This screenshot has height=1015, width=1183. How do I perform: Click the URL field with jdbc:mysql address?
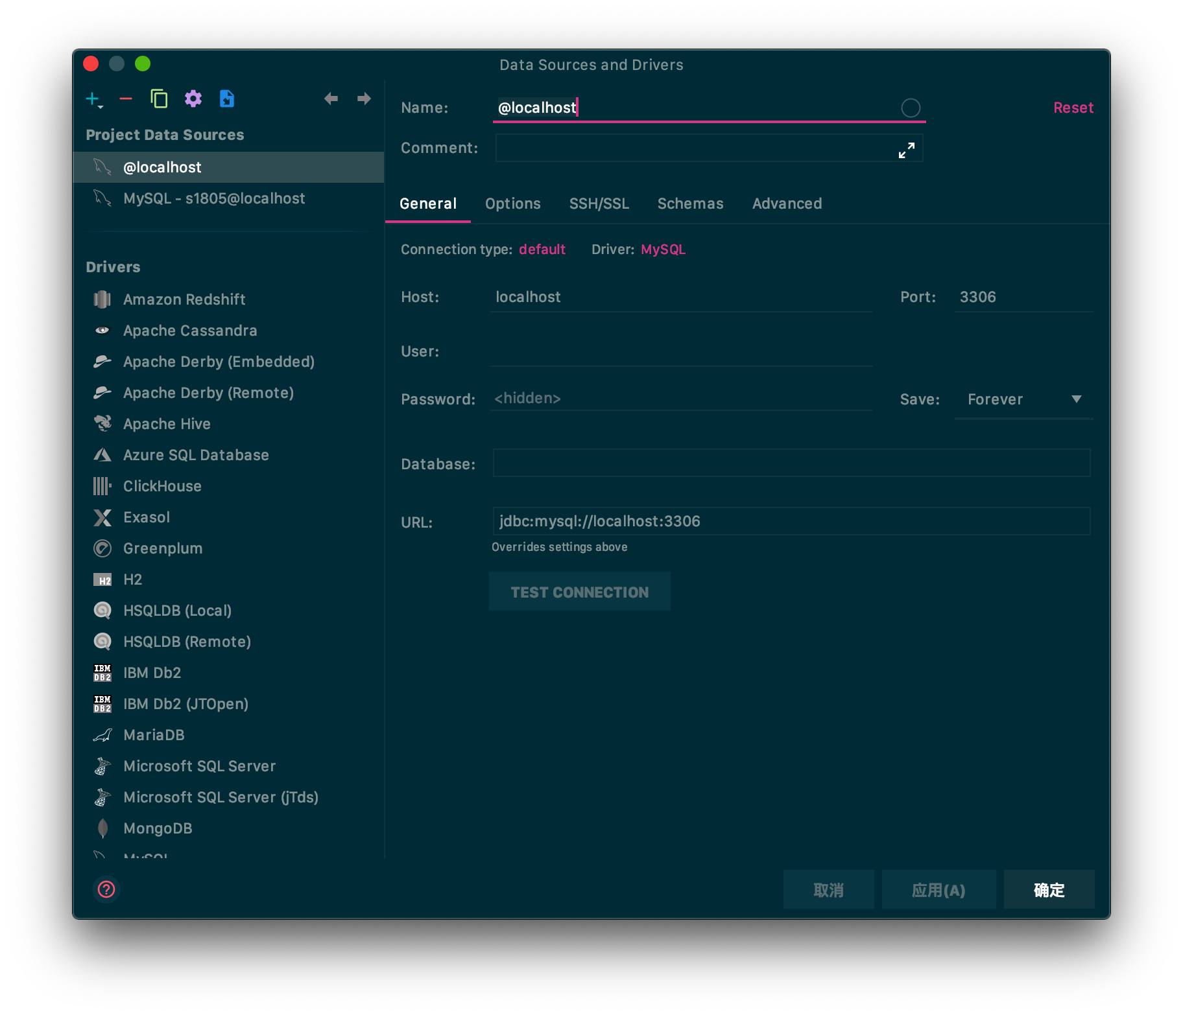791,521
